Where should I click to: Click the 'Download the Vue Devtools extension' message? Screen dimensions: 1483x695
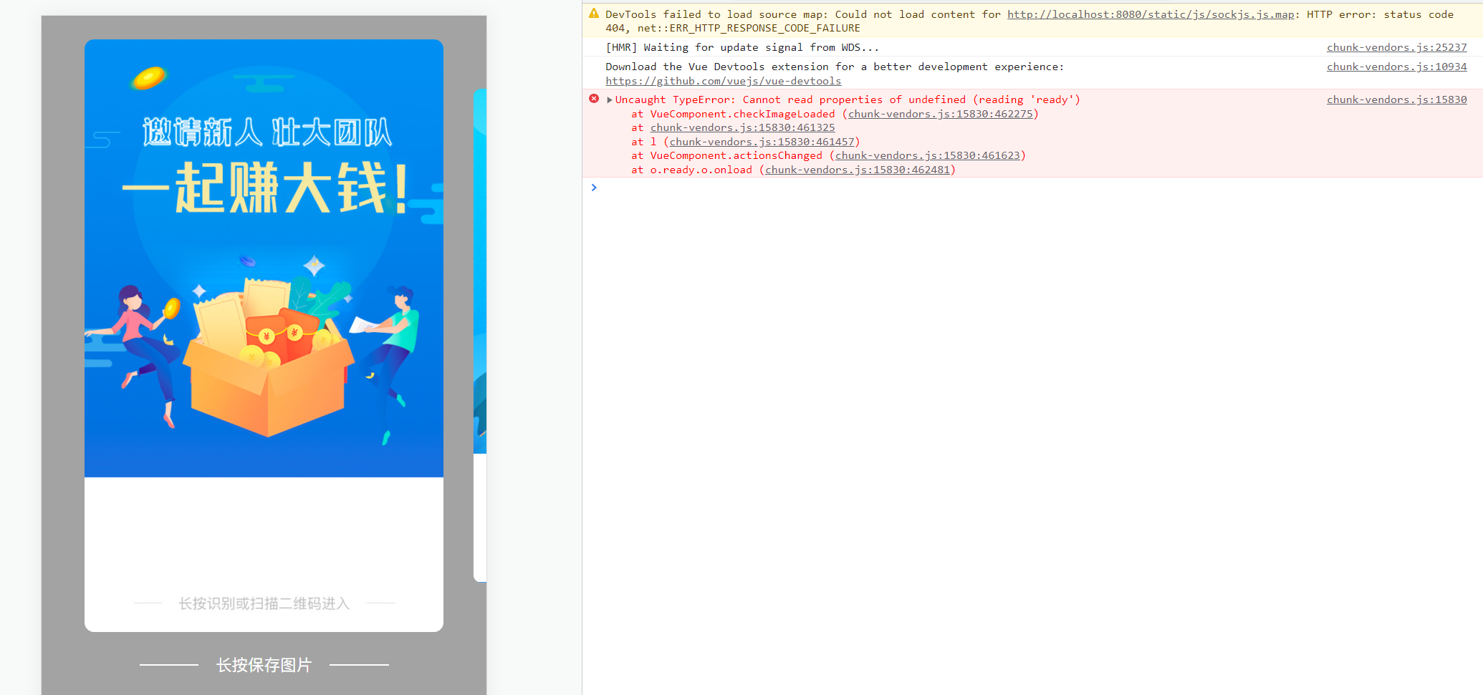(x=835, y=67)
